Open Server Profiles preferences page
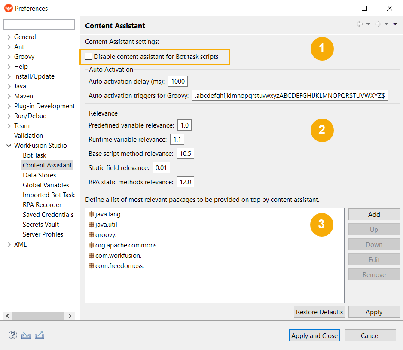 click(43, 234)
